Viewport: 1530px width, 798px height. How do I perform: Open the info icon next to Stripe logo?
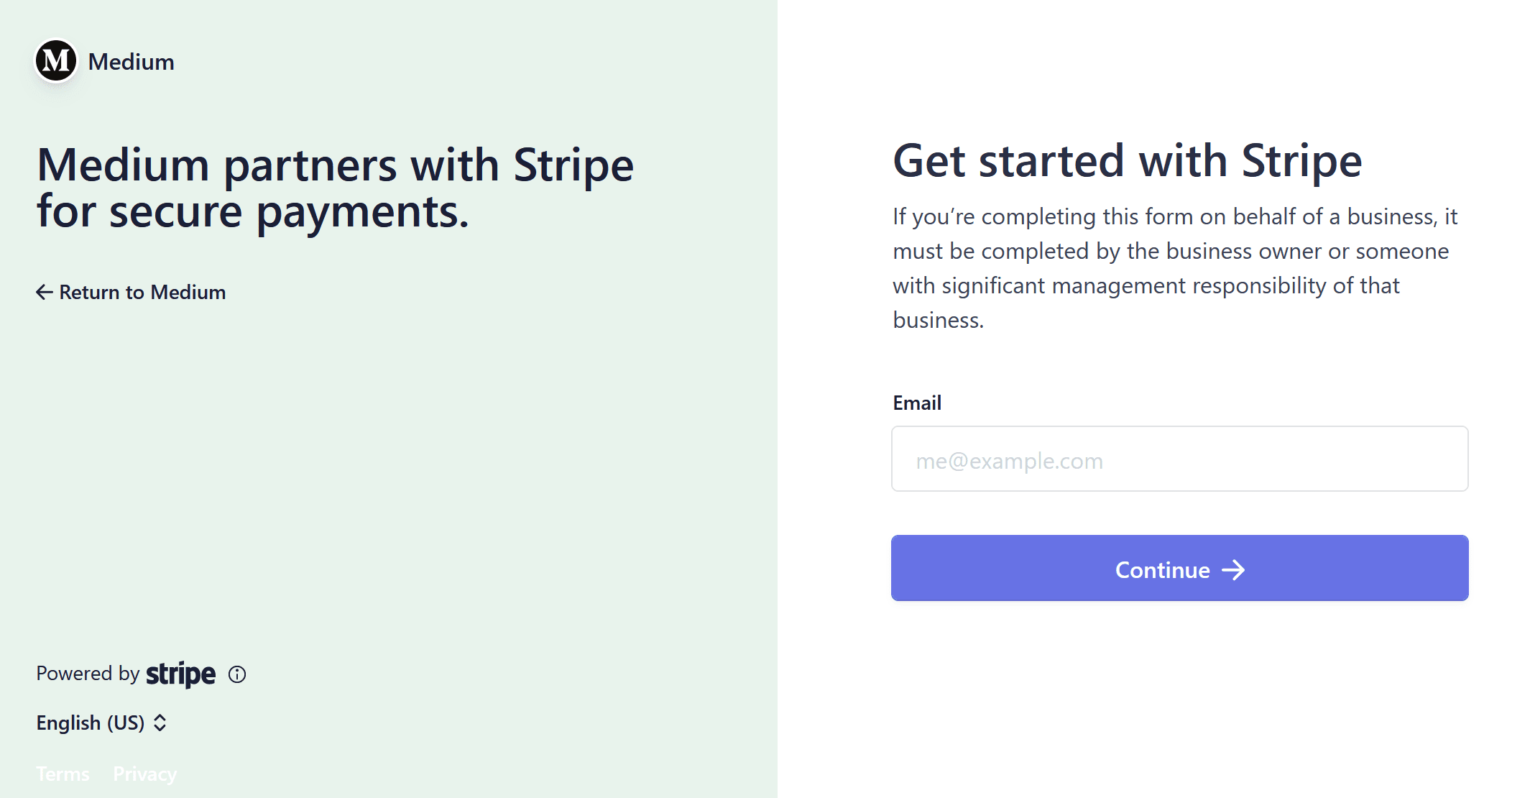point(237,674)
